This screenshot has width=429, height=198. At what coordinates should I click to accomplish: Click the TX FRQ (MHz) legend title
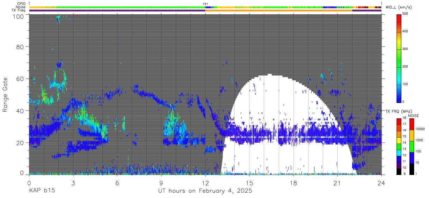[399, 111]
